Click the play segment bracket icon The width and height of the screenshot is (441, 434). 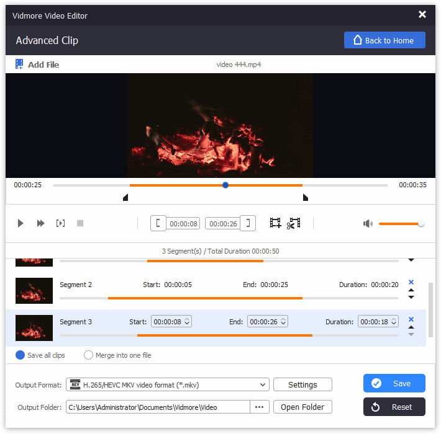(60, 223)
